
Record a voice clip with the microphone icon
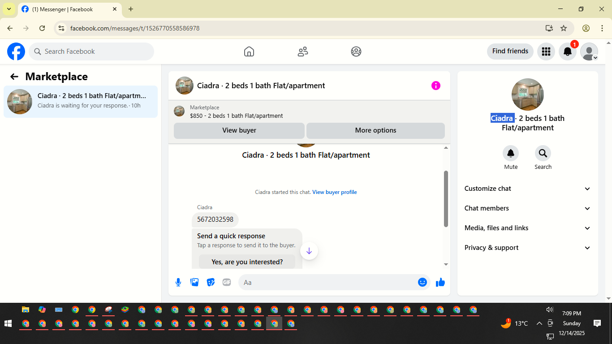point(178,282)
